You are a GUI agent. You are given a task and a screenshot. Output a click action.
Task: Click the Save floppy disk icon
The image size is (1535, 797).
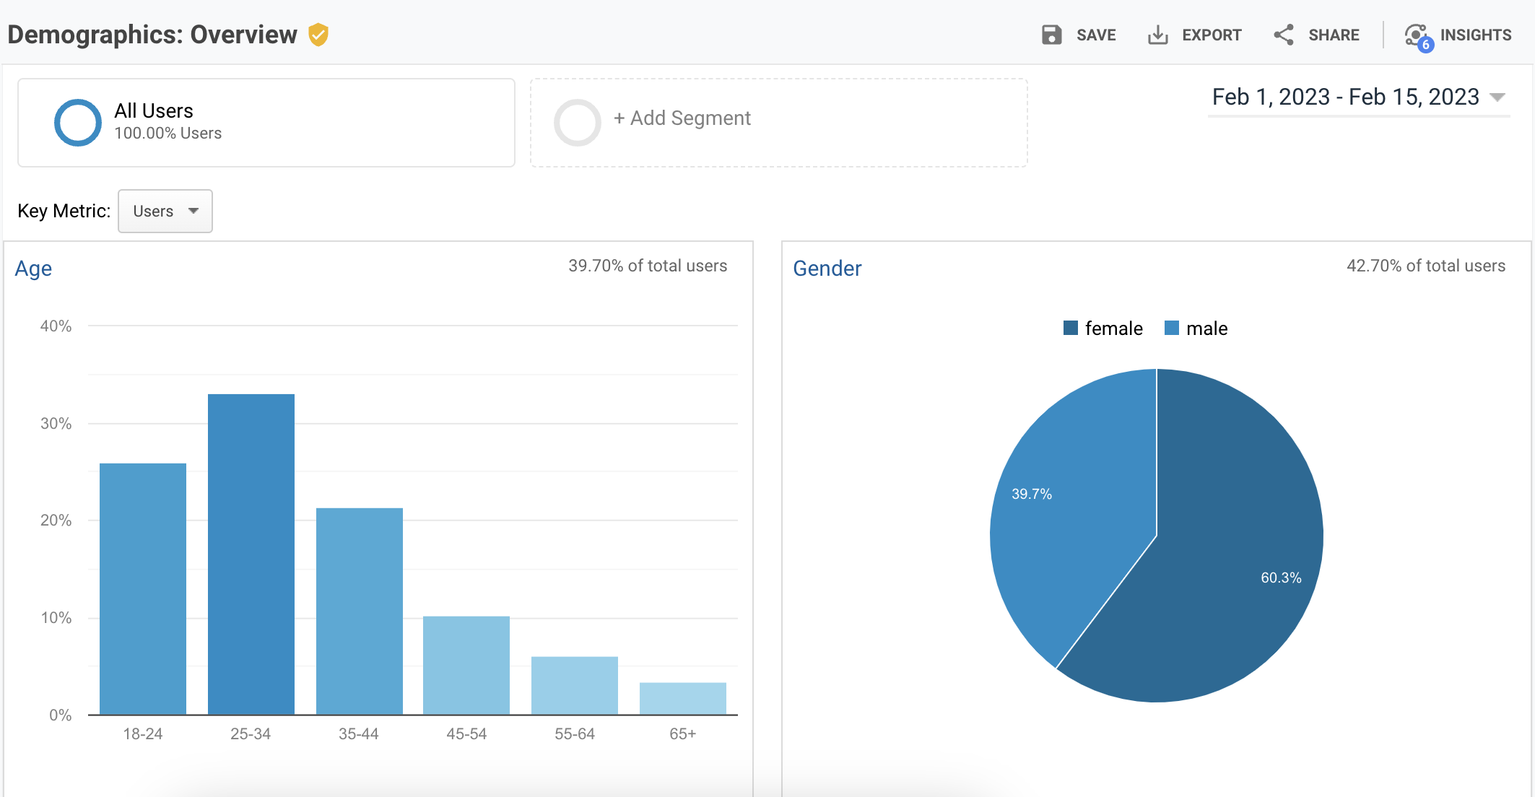point(1051,35)
